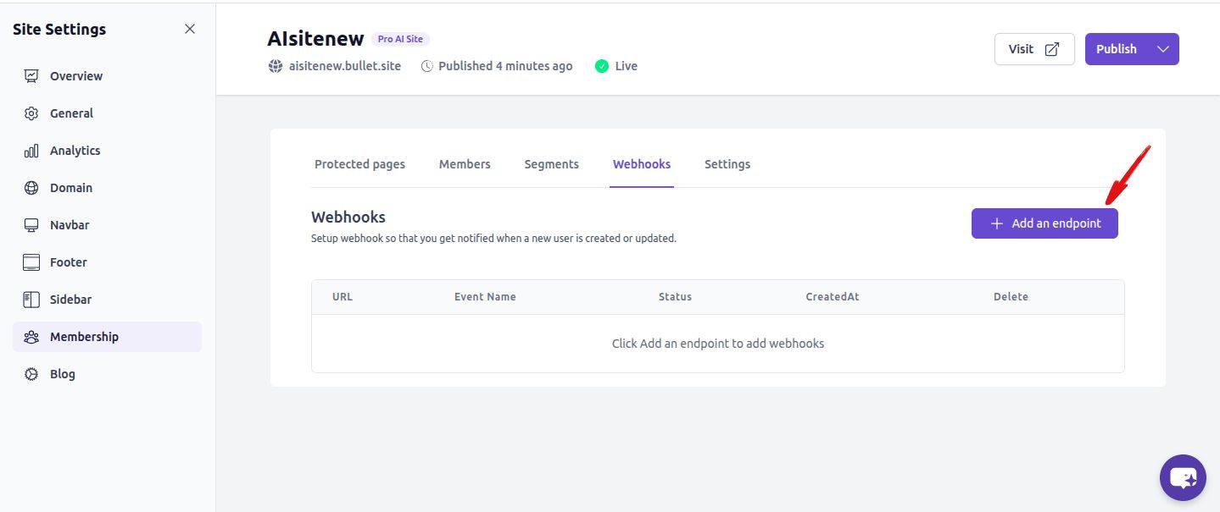Open the aisitenew.bullet.site link
The width and height of the screenshot is (1220, 512).
pyautogui.click(x=344, y=66)
